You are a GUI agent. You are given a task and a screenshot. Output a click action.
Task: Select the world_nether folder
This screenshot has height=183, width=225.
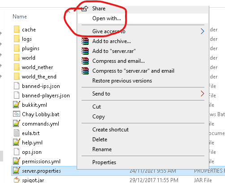tap(37, 67)
